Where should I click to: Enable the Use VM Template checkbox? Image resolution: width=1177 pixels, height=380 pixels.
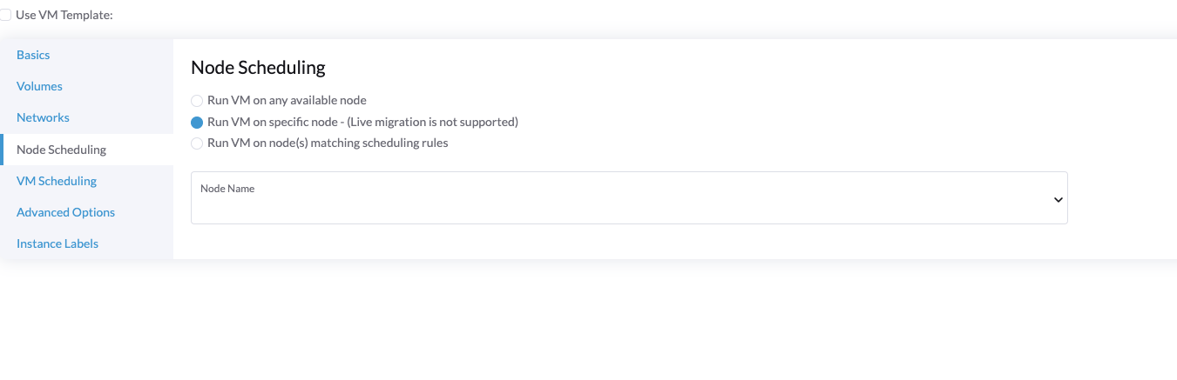(x=5, y=15)
